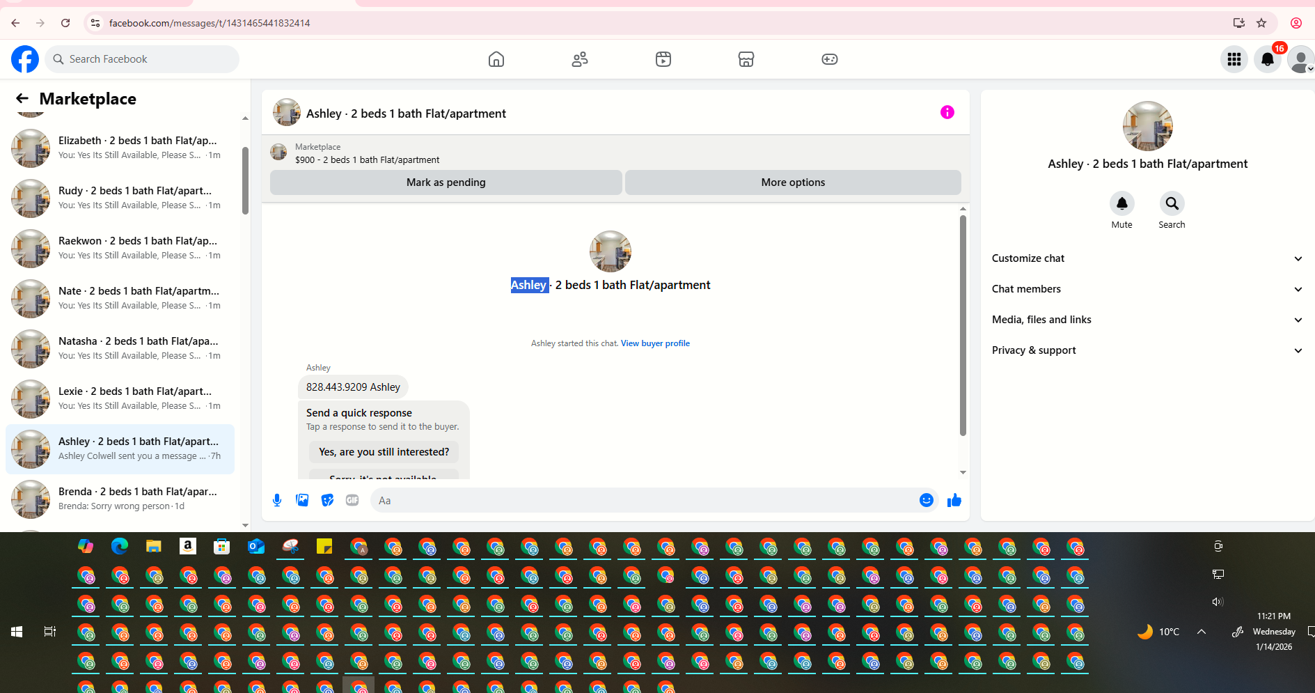Send 'Yes, are you still interested?' quick response

384,452
